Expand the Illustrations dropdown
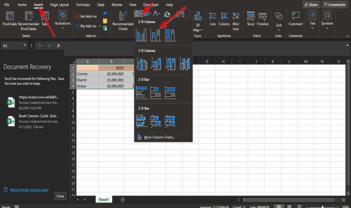 63,20
